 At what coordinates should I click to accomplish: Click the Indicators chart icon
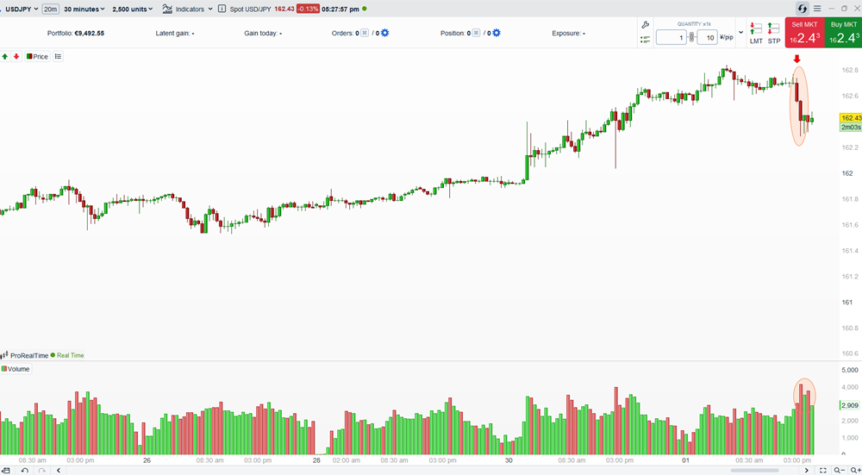point(167,9)
